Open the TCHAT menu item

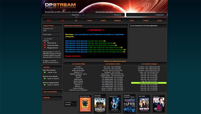click(131, 21)
